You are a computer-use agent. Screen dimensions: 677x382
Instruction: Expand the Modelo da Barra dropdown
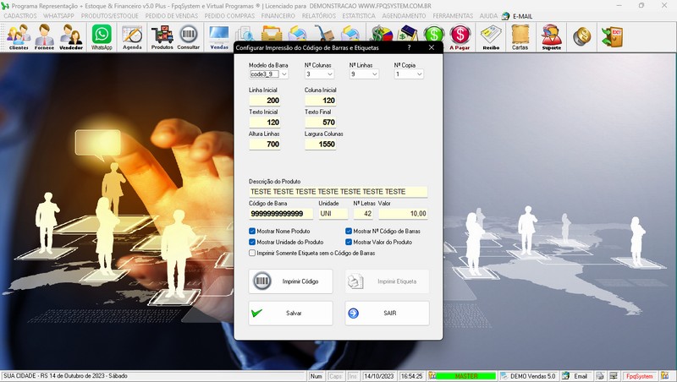click(x=285, y=74)
